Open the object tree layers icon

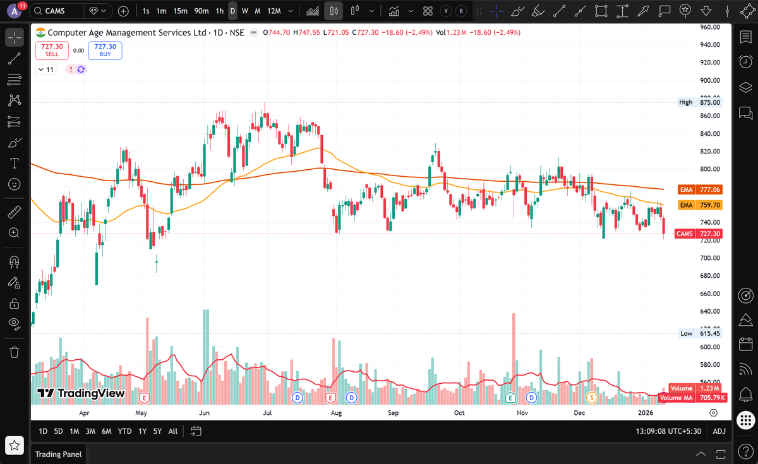tap(745, 87)
